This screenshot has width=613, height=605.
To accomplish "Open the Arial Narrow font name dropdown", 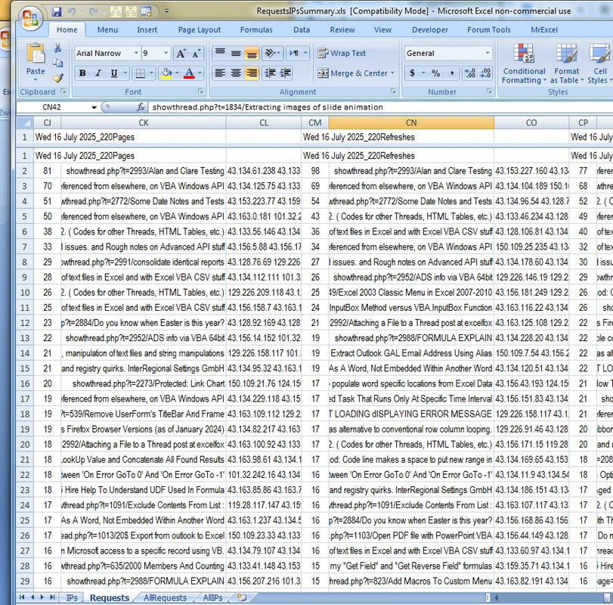I will pos(136,53).
